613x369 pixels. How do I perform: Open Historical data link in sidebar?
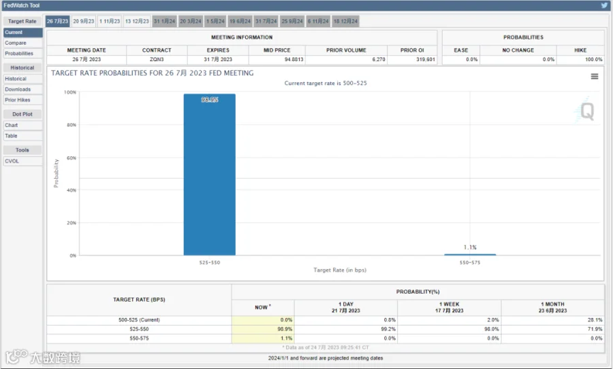22,79
